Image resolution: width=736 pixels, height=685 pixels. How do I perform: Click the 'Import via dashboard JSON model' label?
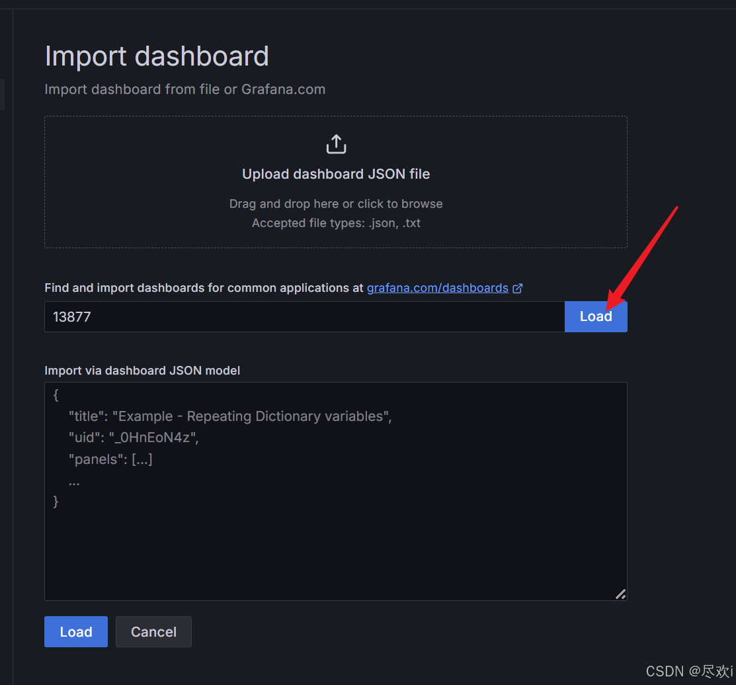pos(142,371)
